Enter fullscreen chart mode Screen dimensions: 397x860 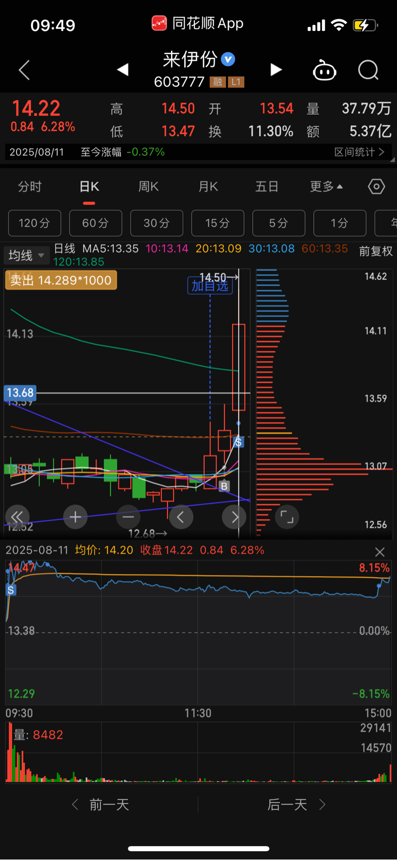(x=287, y=517)
